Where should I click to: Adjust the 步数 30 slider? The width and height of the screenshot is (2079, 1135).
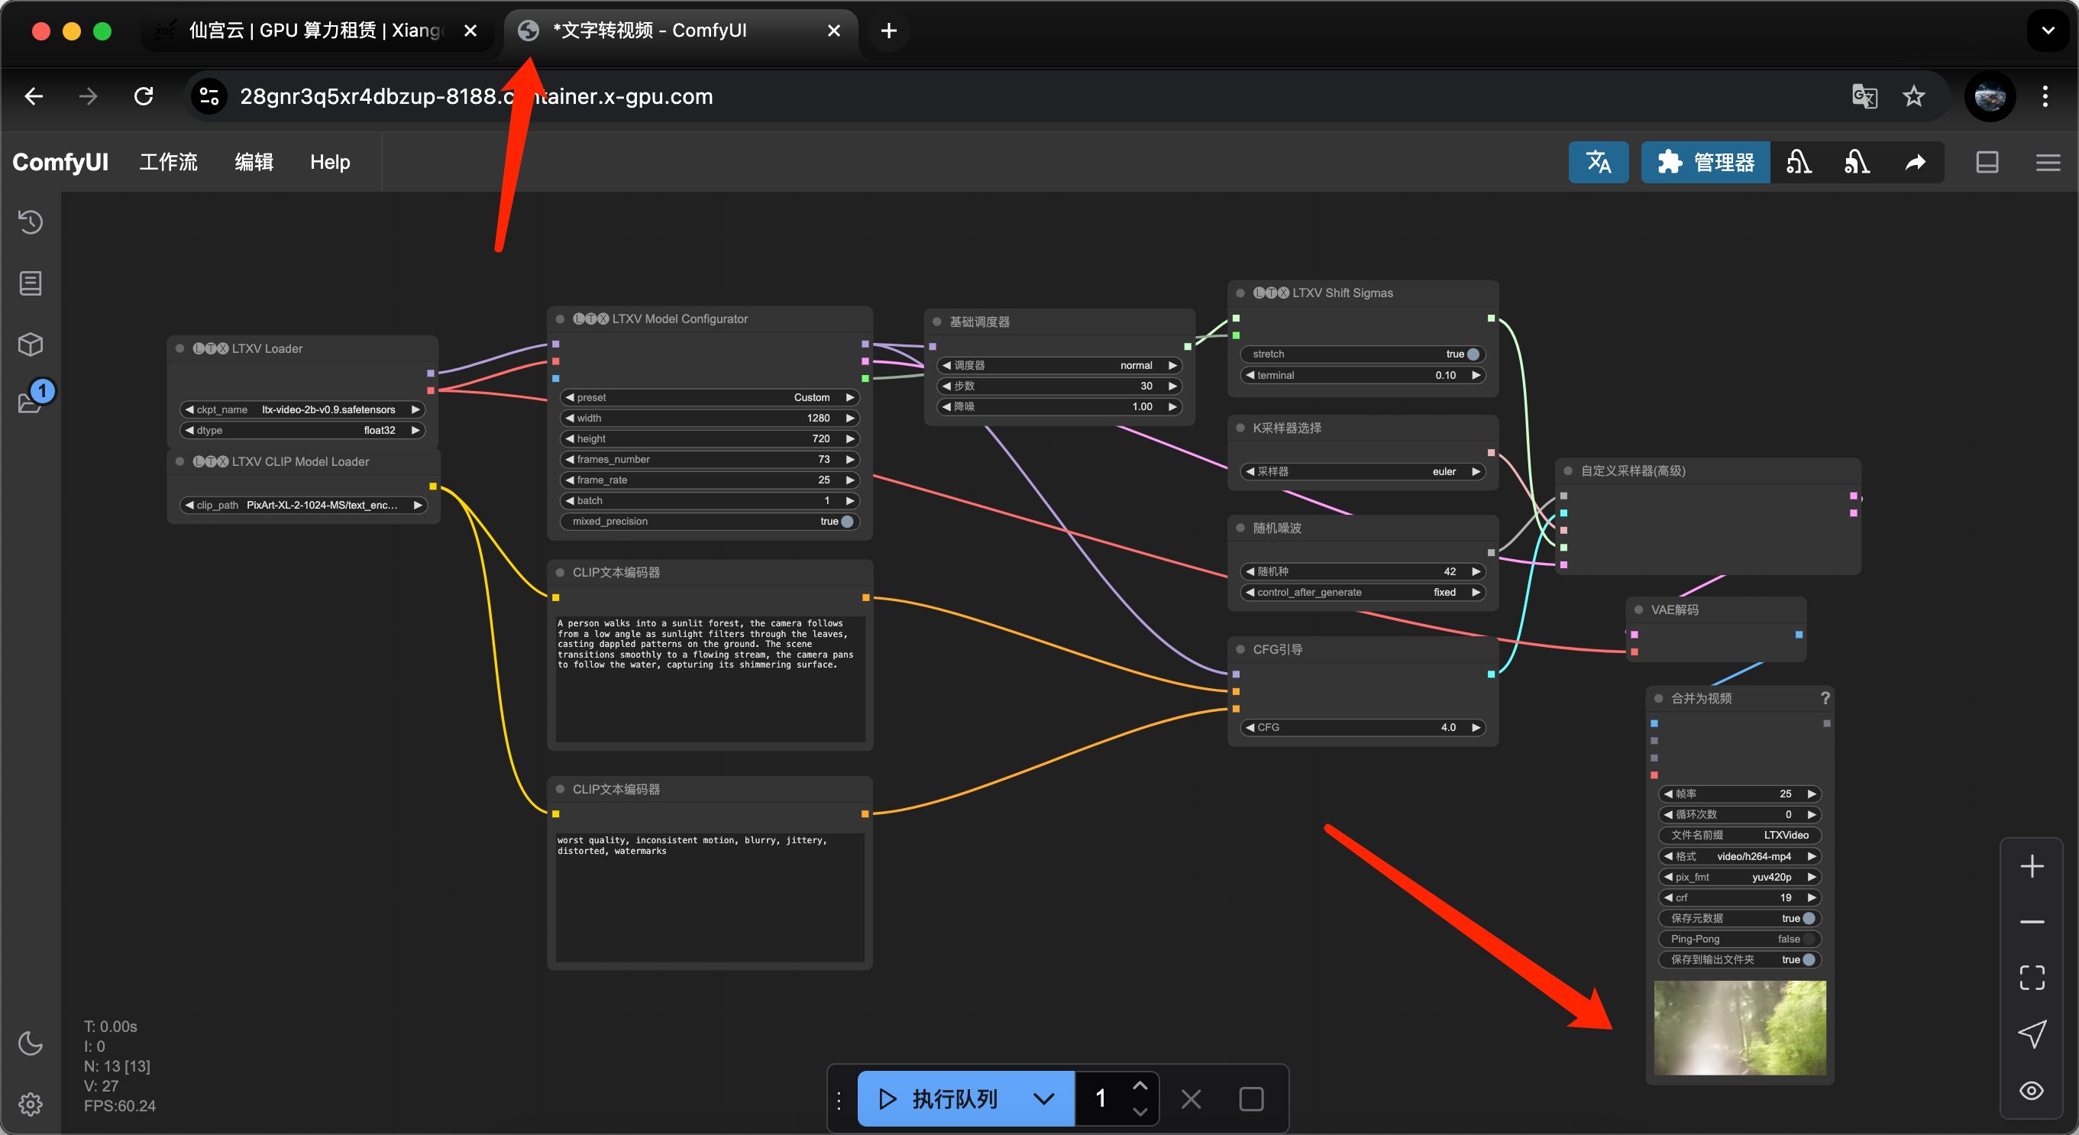(x=1059, y=386)
